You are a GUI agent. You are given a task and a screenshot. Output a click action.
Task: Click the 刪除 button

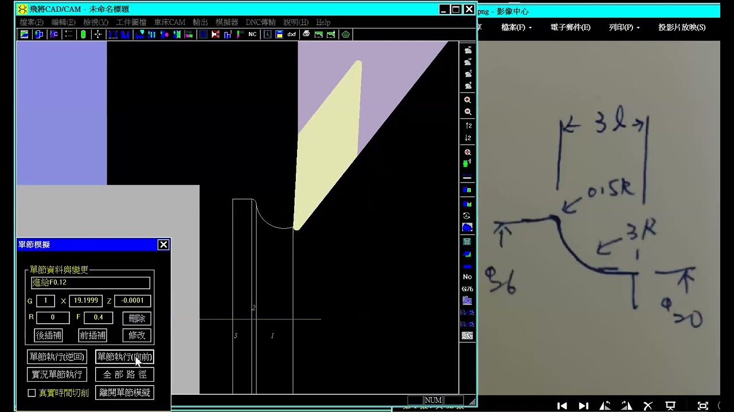tap(137, 318)
